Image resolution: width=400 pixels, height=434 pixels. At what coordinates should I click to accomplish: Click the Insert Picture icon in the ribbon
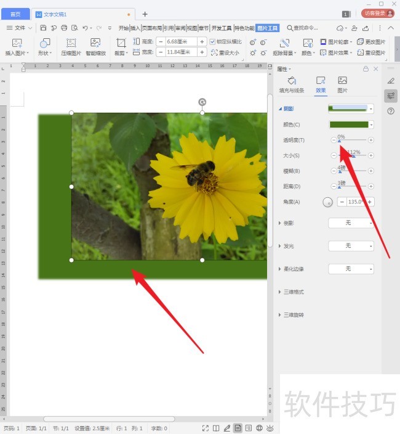17,43
